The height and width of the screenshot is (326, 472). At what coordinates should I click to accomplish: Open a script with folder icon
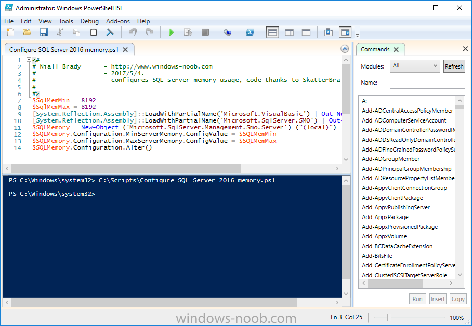(x=27, y=32)
